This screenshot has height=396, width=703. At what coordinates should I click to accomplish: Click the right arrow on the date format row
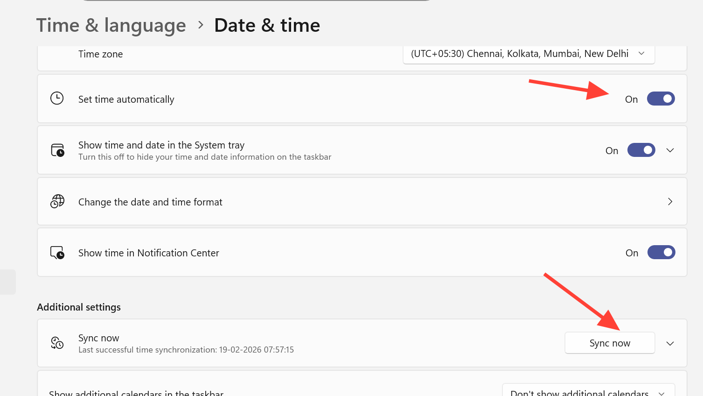670,201
